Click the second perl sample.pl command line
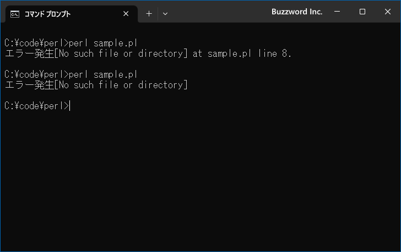The width and height of the screenshot is (401, 252). pyautogui.click(x=71, y=74)
